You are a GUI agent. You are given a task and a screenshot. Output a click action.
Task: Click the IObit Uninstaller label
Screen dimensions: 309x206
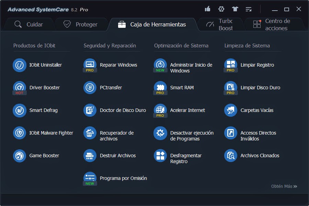(46, 65)
